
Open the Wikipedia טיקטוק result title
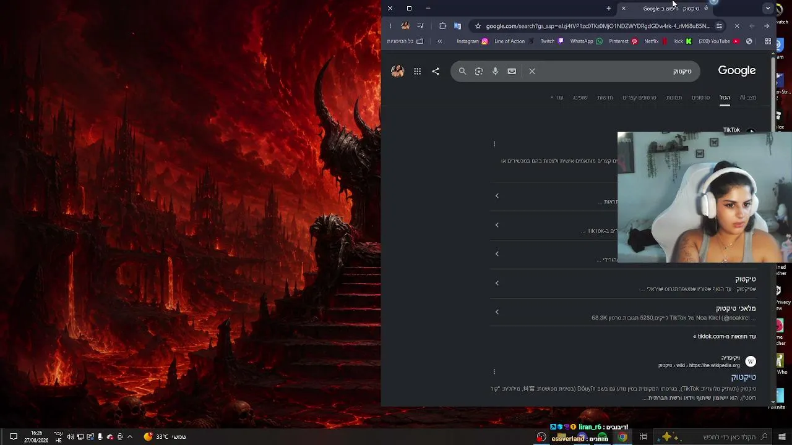(743, 377)
